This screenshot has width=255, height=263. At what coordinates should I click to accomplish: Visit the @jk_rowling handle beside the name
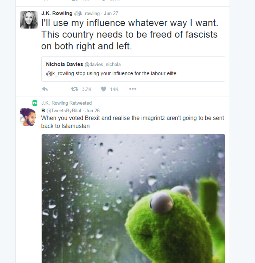tap(87, 14)
